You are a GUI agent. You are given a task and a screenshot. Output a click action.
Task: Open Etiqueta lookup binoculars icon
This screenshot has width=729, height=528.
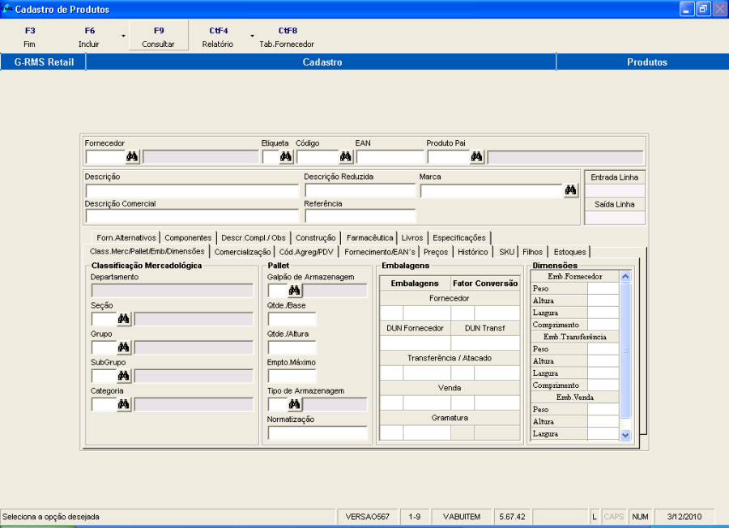coord(286,156)
